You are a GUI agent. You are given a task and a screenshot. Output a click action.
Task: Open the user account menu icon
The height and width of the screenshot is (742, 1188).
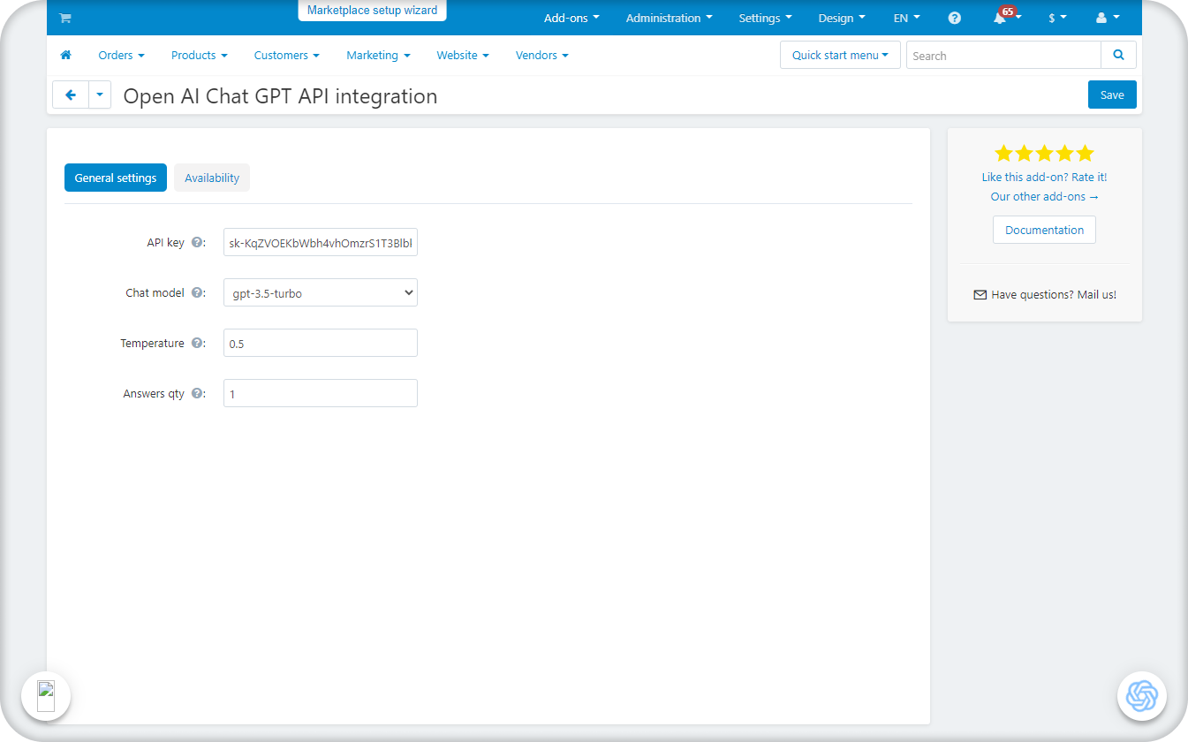pyautogui.click(x=1107, y=18)
